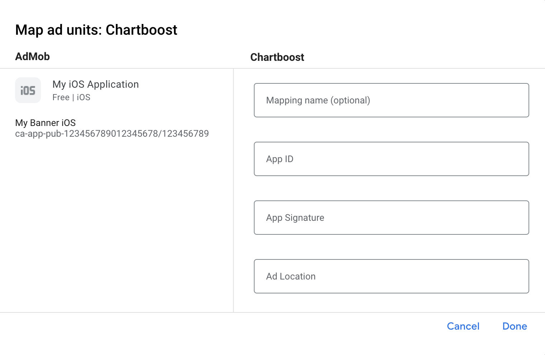This screenshot has height=355, width=545.
Task: Click the App Signature field
Action: tap(392, 218)
